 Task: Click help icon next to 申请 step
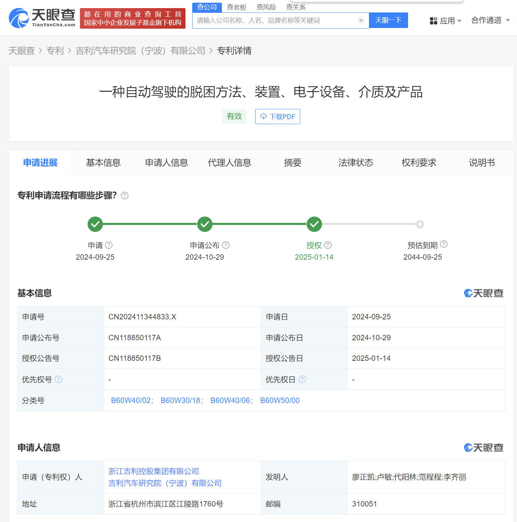pos(109,245)
